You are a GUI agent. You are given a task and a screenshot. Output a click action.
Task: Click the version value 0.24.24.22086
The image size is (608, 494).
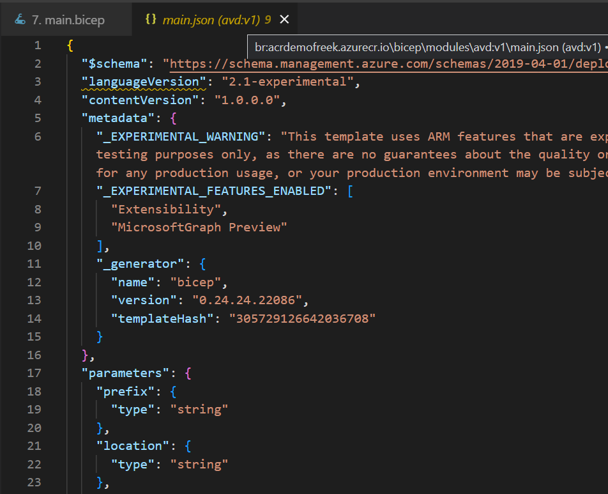(247, 300)
